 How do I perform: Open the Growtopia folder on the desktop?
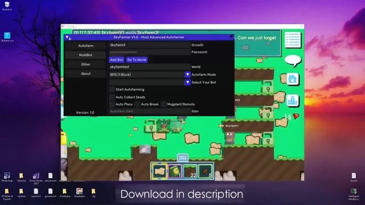64,193
